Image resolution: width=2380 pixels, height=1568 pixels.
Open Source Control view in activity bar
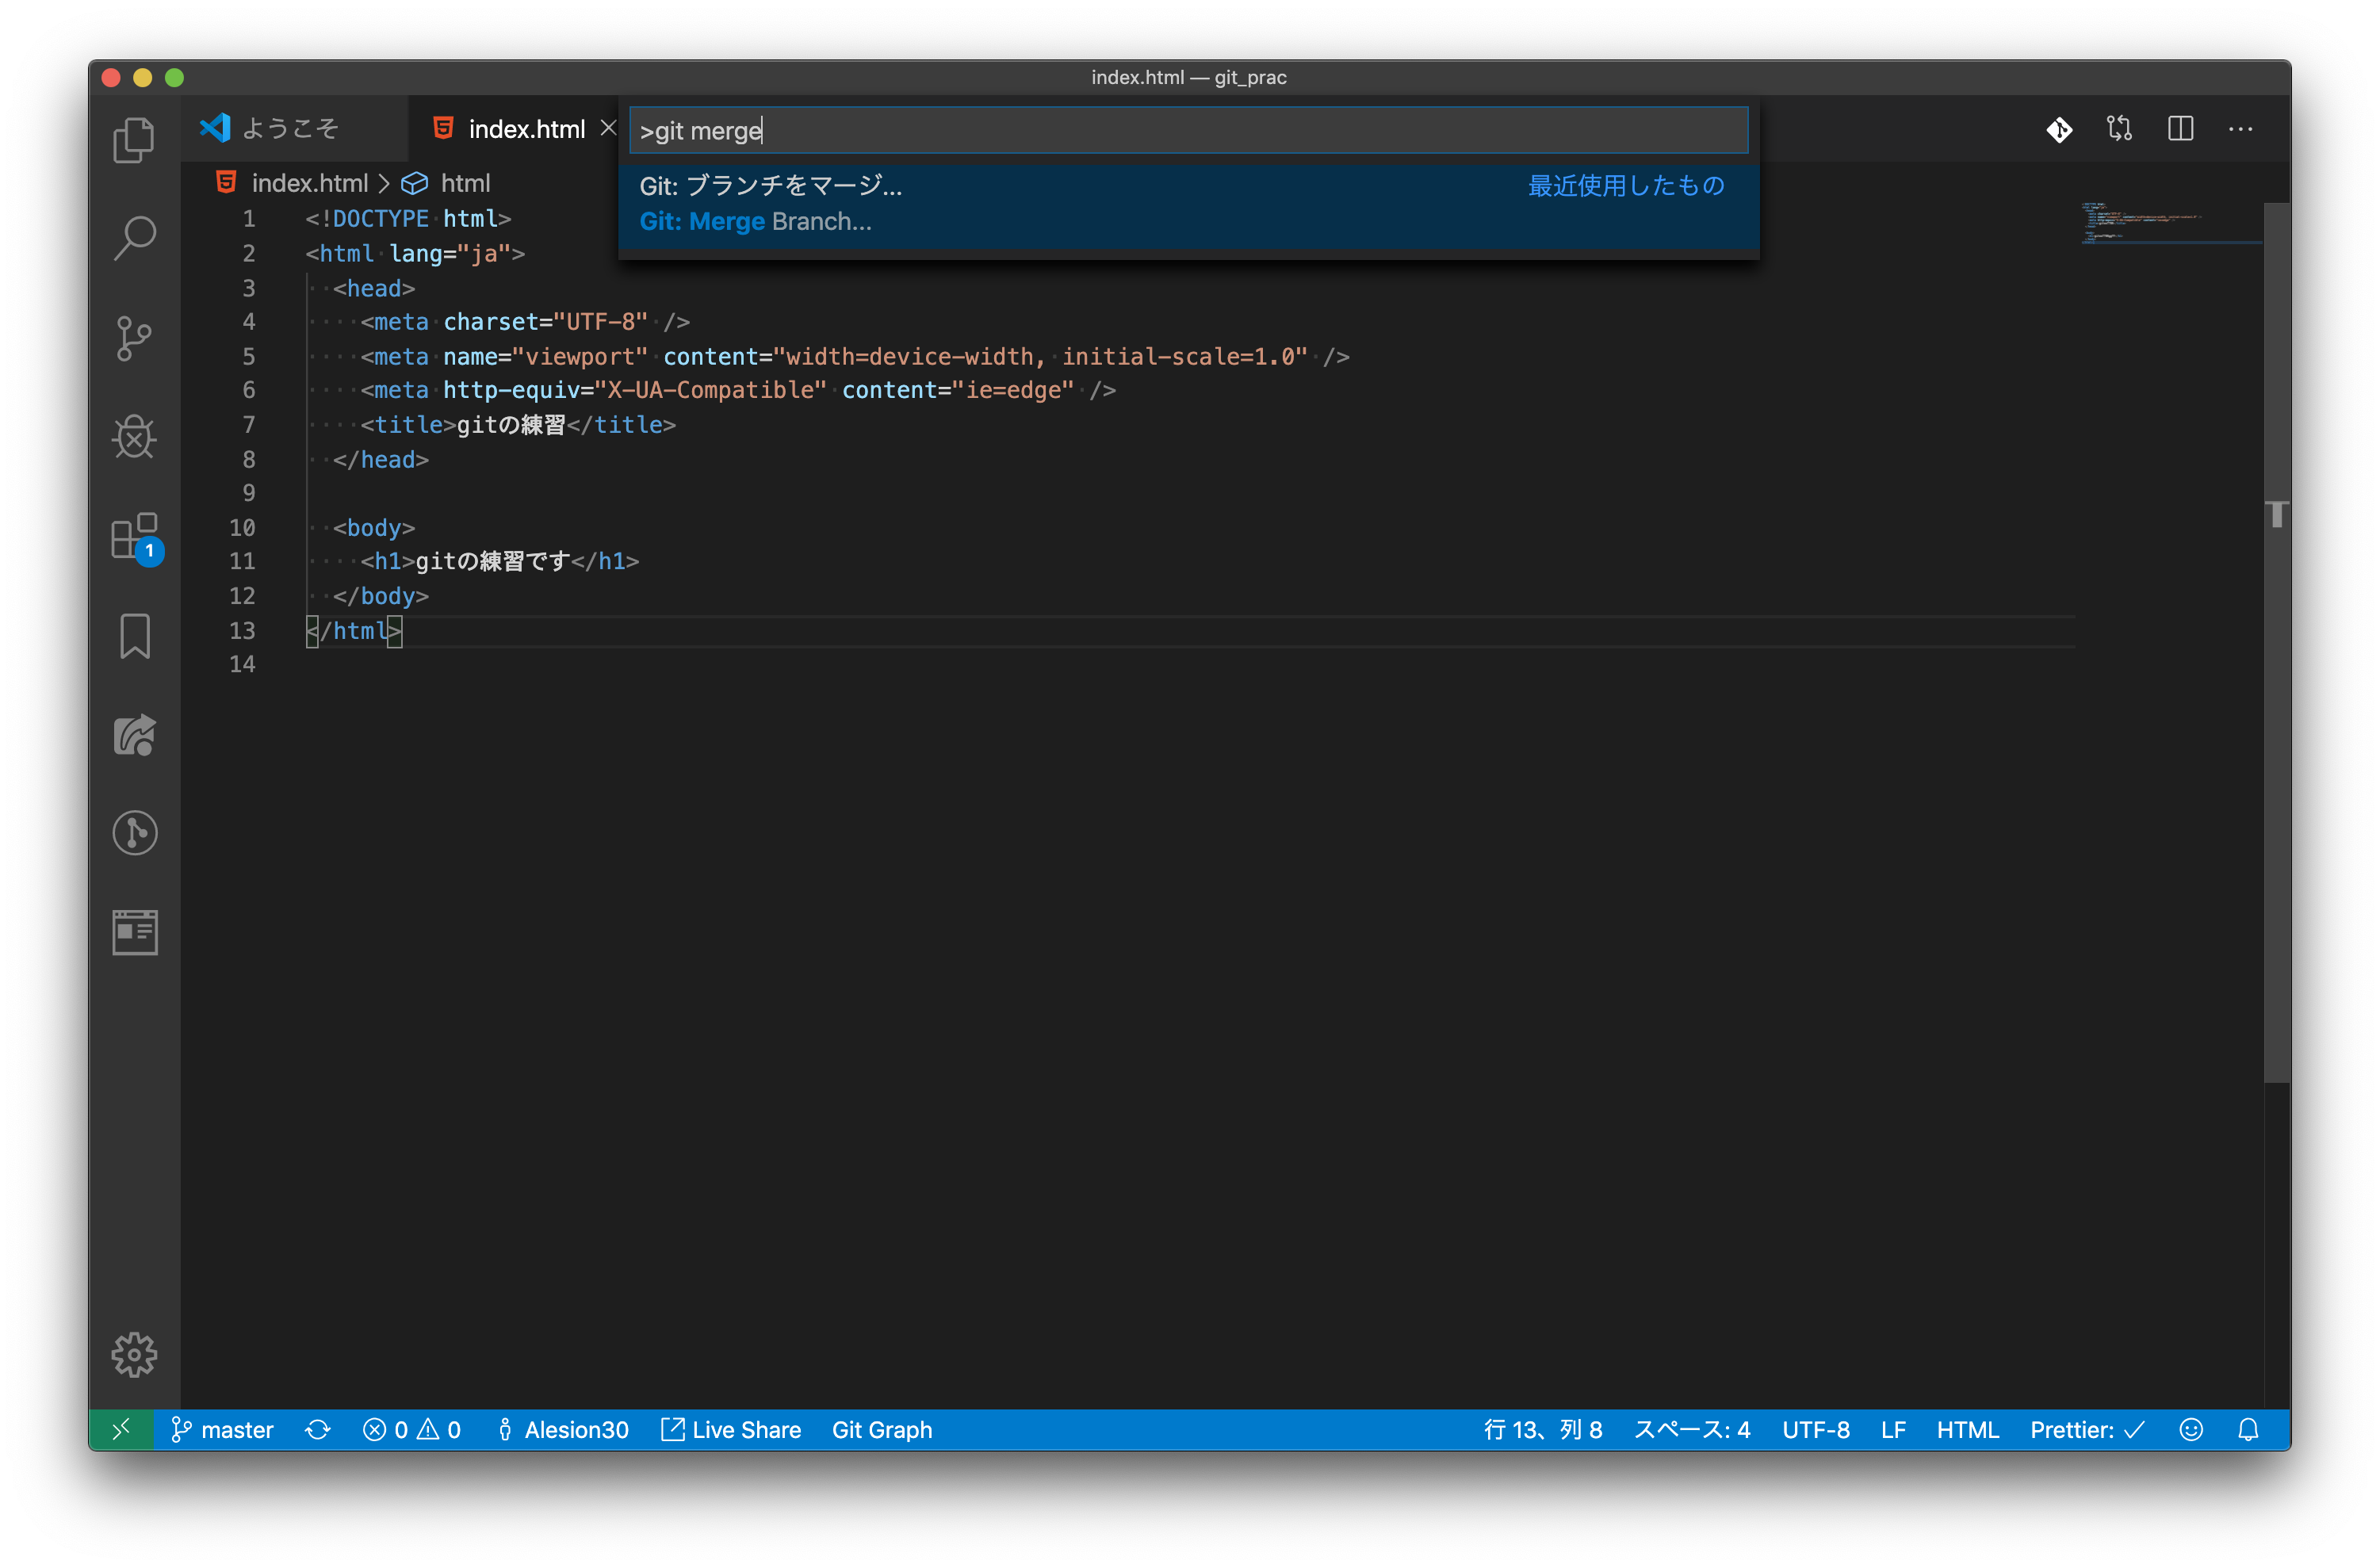[134, 338]
